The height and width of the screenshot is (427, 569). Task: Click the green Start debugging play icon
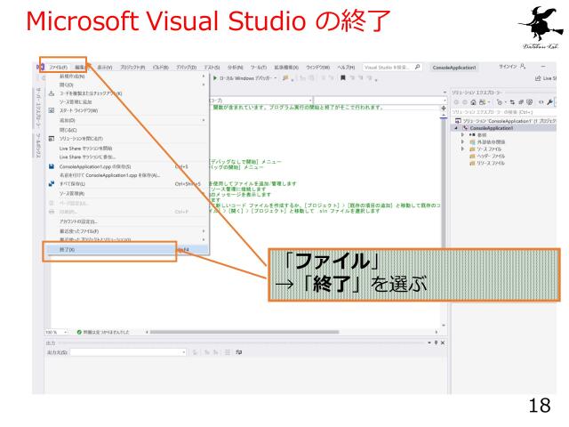click(215, 77)
